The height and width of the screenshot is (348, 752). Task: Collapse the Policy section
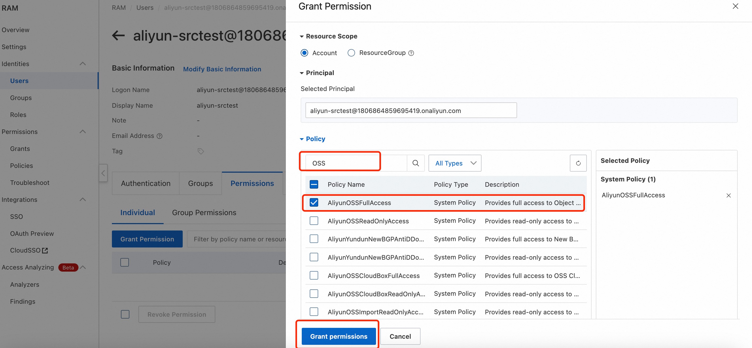[302, 139]
